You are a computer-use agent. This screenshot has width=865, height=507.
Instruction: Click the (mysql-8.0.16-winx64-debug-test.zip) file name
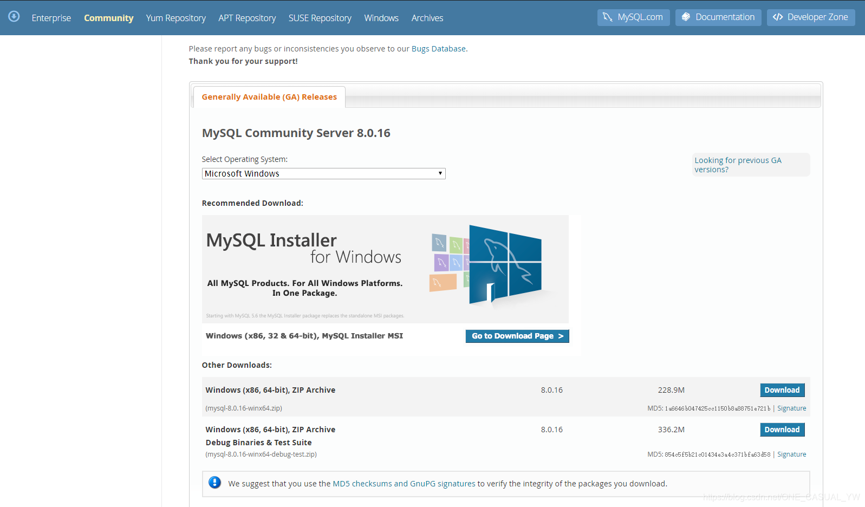(x=261, y=454)
